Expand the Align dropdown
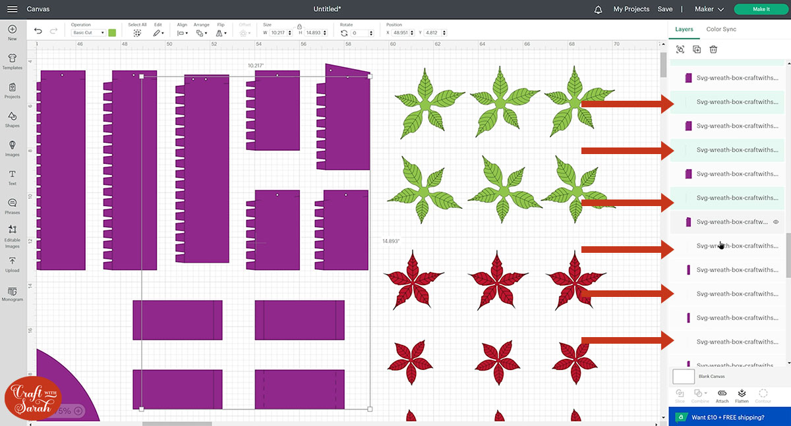The height and width of the screenshot is (426, 791). pyautogui.click(x=183, y=33)
